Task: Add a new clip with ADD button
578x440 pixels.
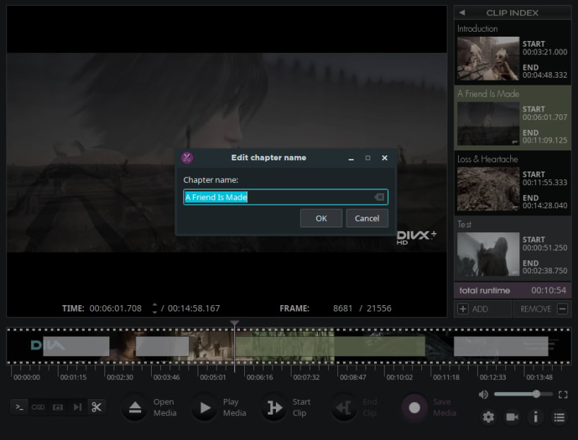Action: tap(483, 309)
